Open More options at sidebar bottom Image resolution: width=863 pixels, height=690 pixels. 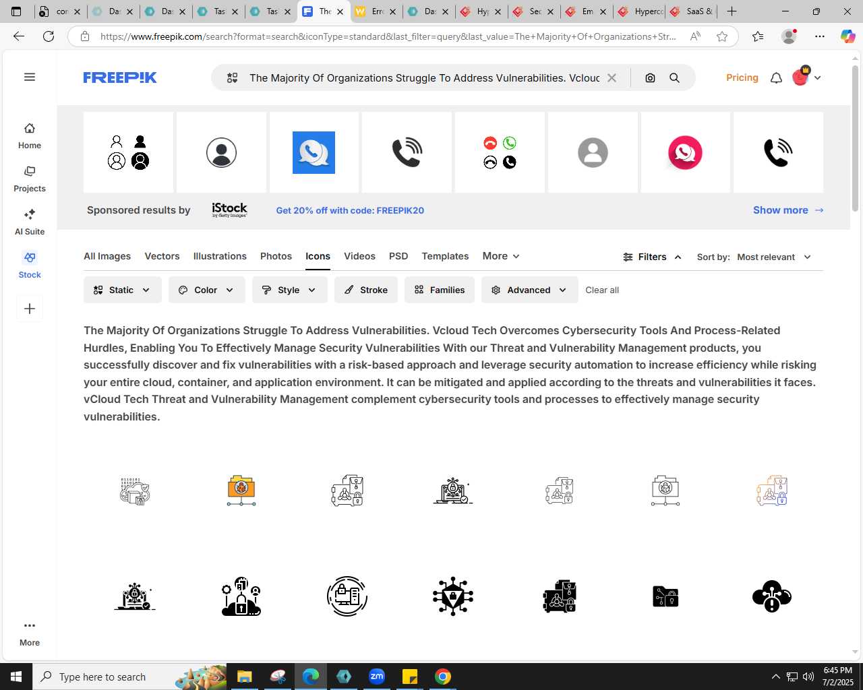[x=30, y=633]
